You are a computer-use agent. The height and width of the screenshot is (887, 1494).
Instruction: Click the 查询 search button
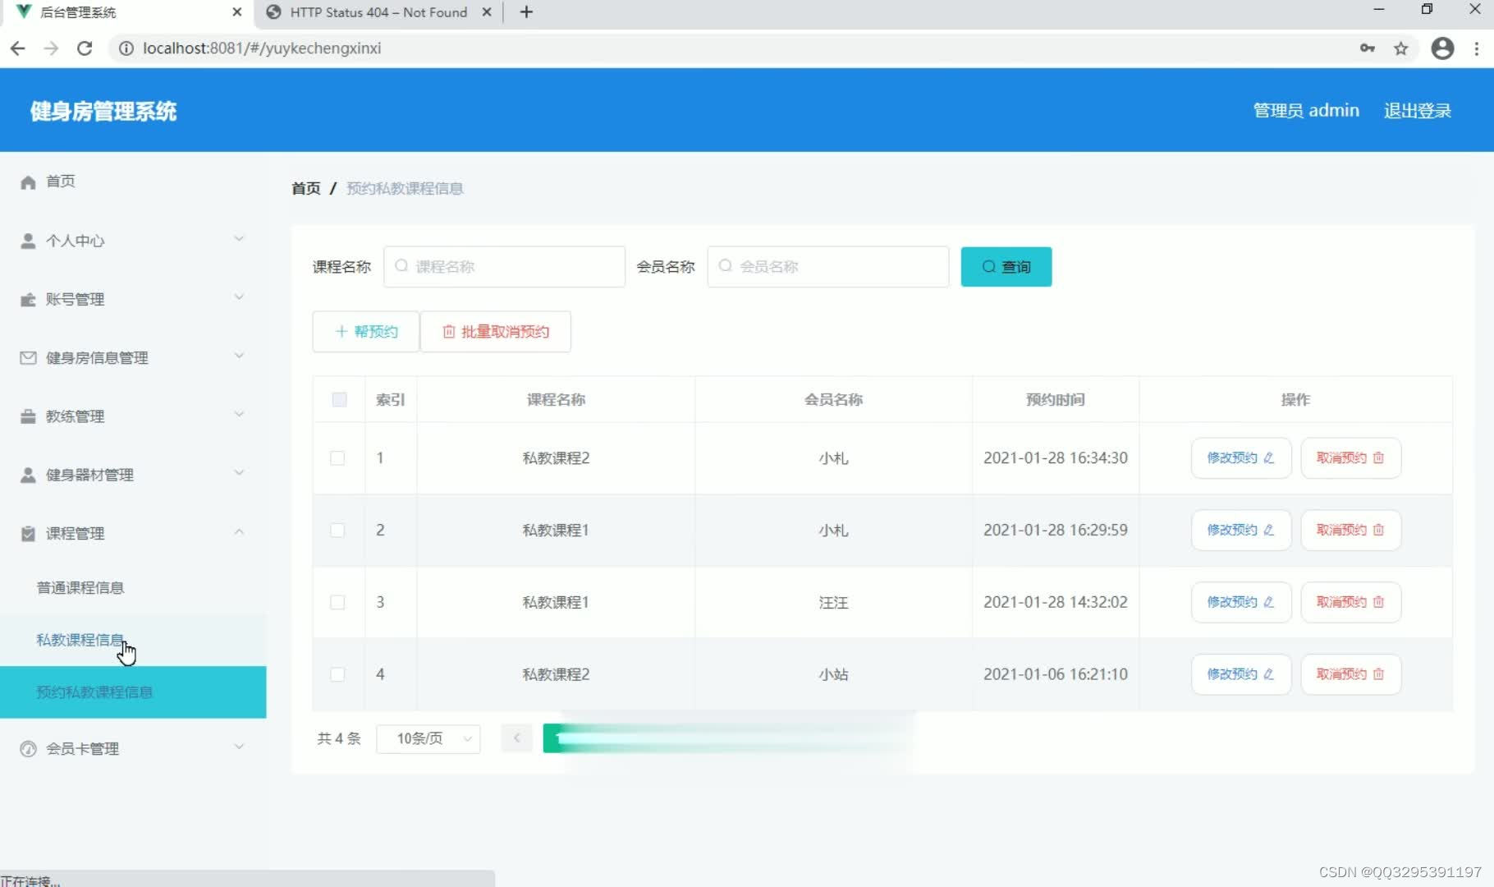tap(1006, 267)
